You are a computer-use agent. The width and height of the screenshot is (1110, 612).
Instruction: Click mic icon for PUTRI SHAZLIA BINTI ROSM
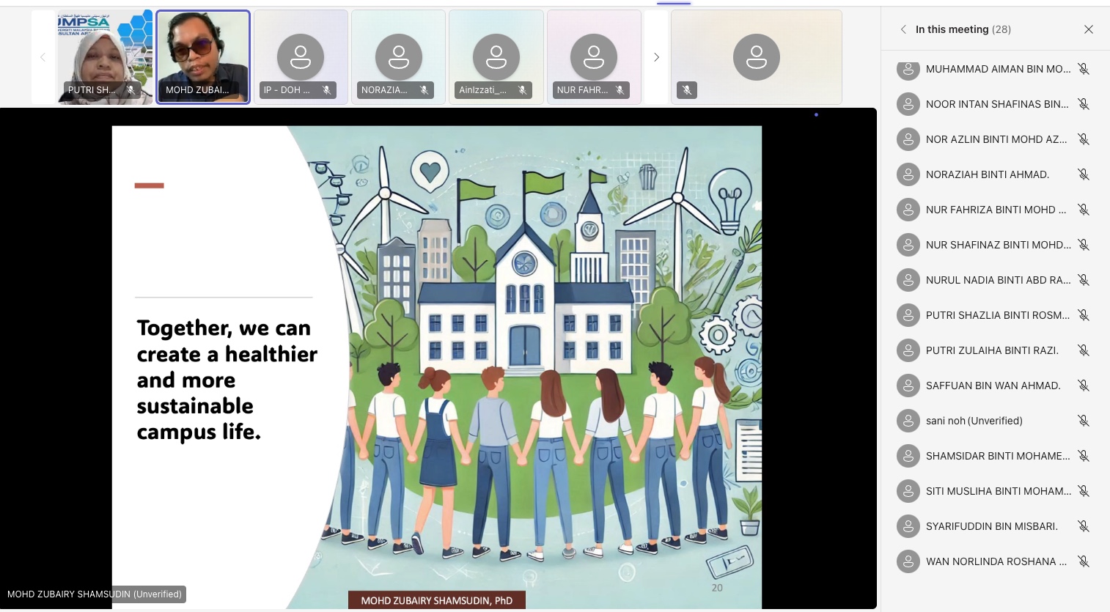(x=1084, y=315)
